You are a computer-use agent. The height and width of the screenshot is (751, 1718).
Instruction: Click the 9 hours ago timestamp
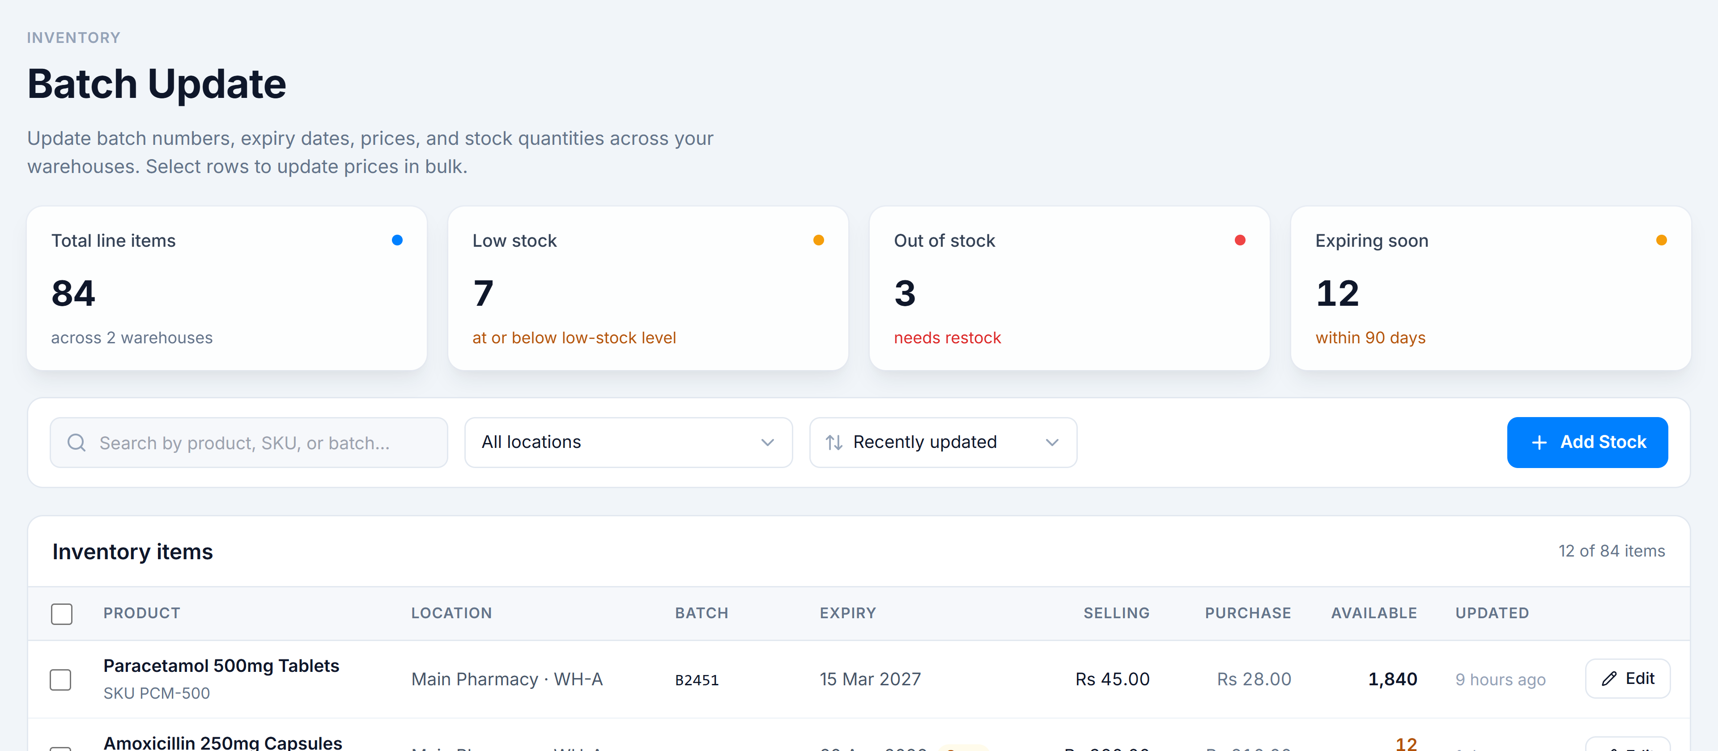click(x=1501, y=679)
